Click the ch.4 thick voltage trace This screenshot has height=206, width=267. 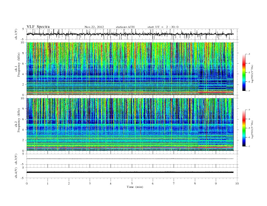(x=130, y=172)
